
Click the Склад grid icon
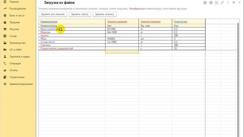(5, 36)
